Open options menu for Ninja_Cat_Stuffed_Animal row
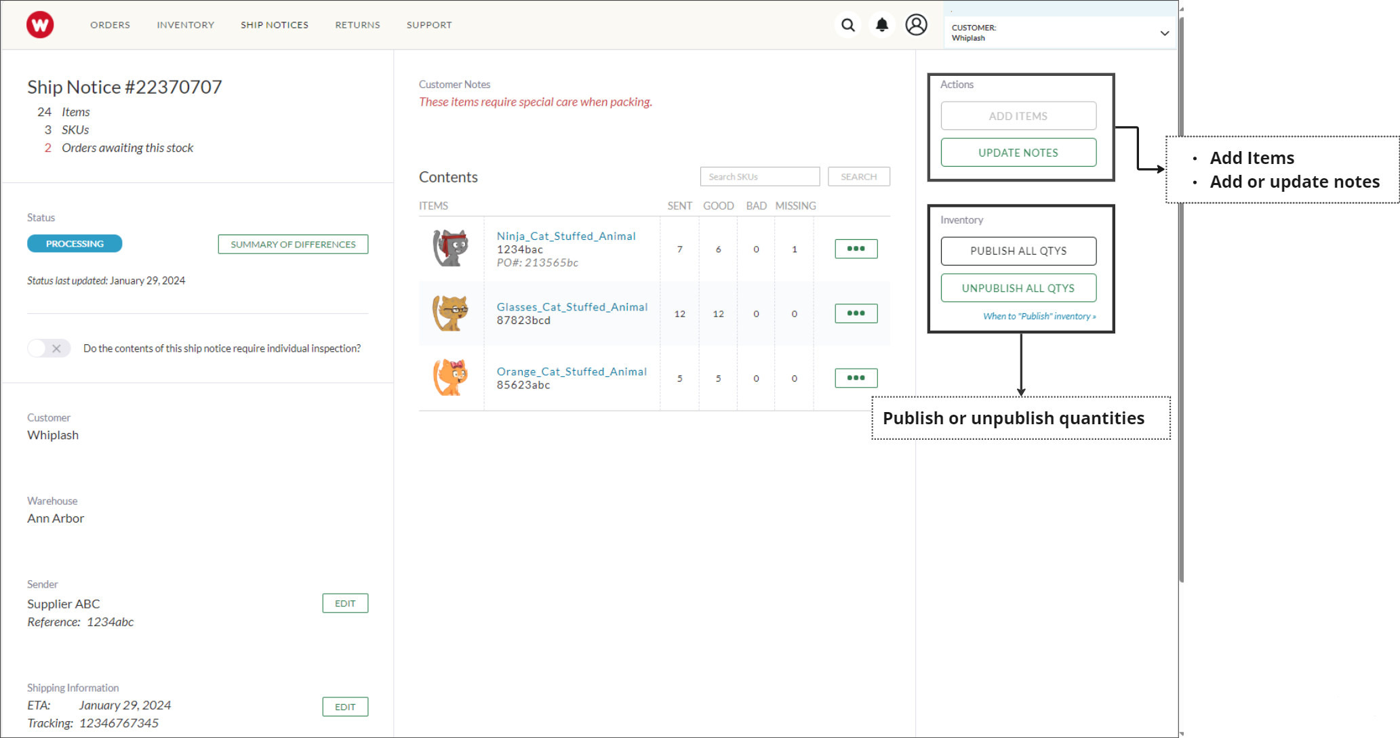Viewport: 1400px width, 738px height. (856, 249)
